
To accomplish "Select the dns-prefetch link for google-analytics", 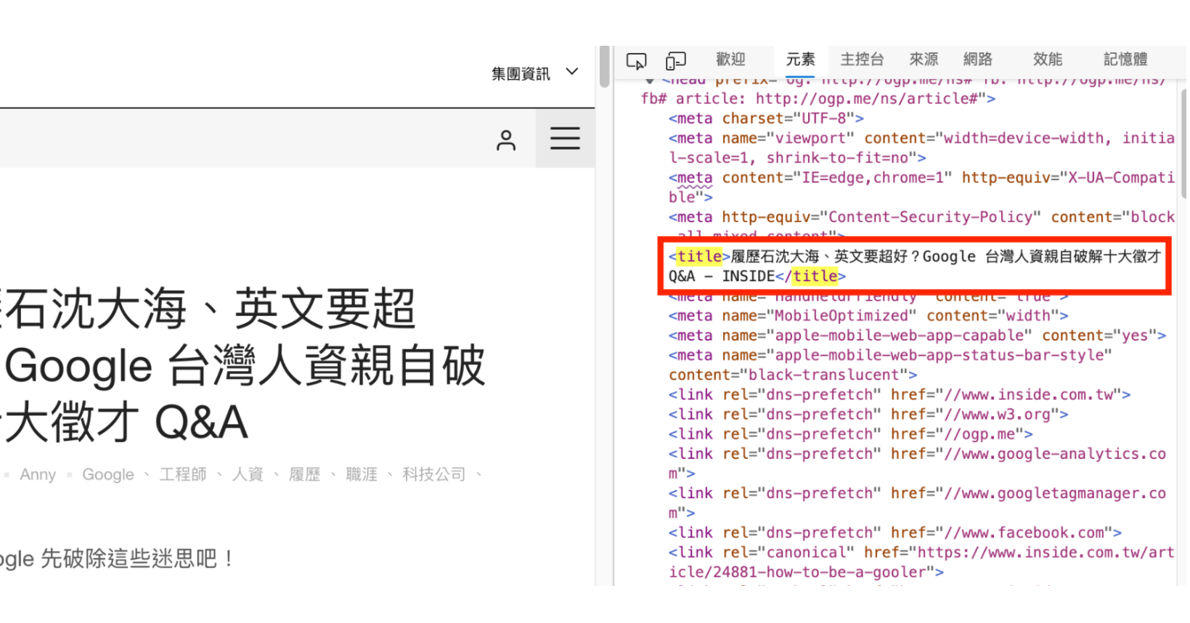I will pos(917,463).
